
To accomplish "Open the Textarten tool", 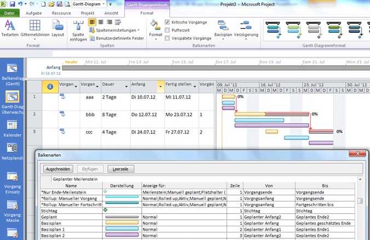I will point(10,28).
